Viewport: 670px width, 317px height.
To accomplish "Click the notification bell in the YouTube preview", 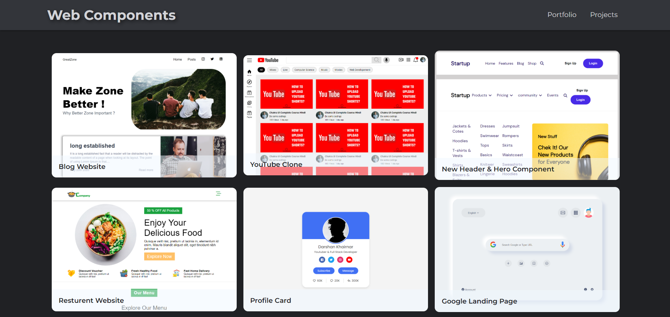I will pyautogui.click(x=416, y=60).
